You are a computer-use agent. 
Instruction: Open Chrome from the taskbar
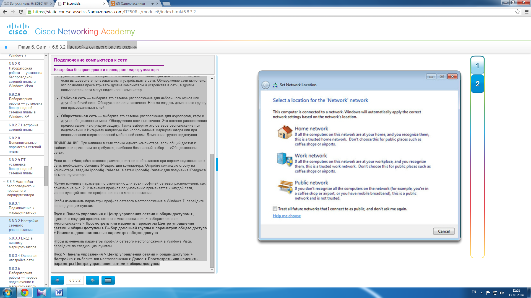[25, 292]
